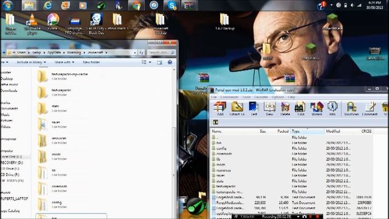
Task: Open the Help menu in WinRAR
Action: (291, 97)
